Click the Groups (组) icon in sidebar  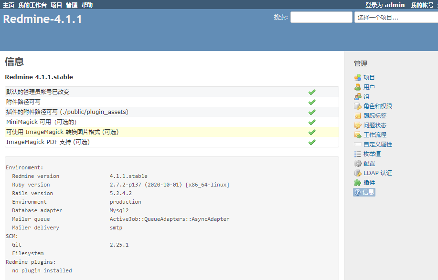pyautogui.click(x=358, y=96)
